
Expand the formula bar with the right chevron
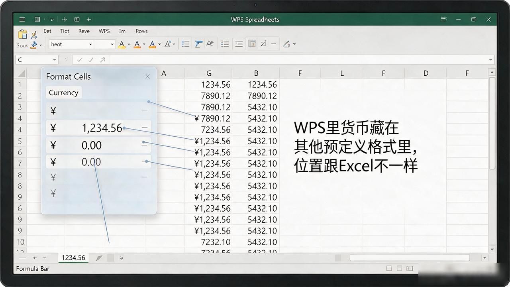[490, 60]
